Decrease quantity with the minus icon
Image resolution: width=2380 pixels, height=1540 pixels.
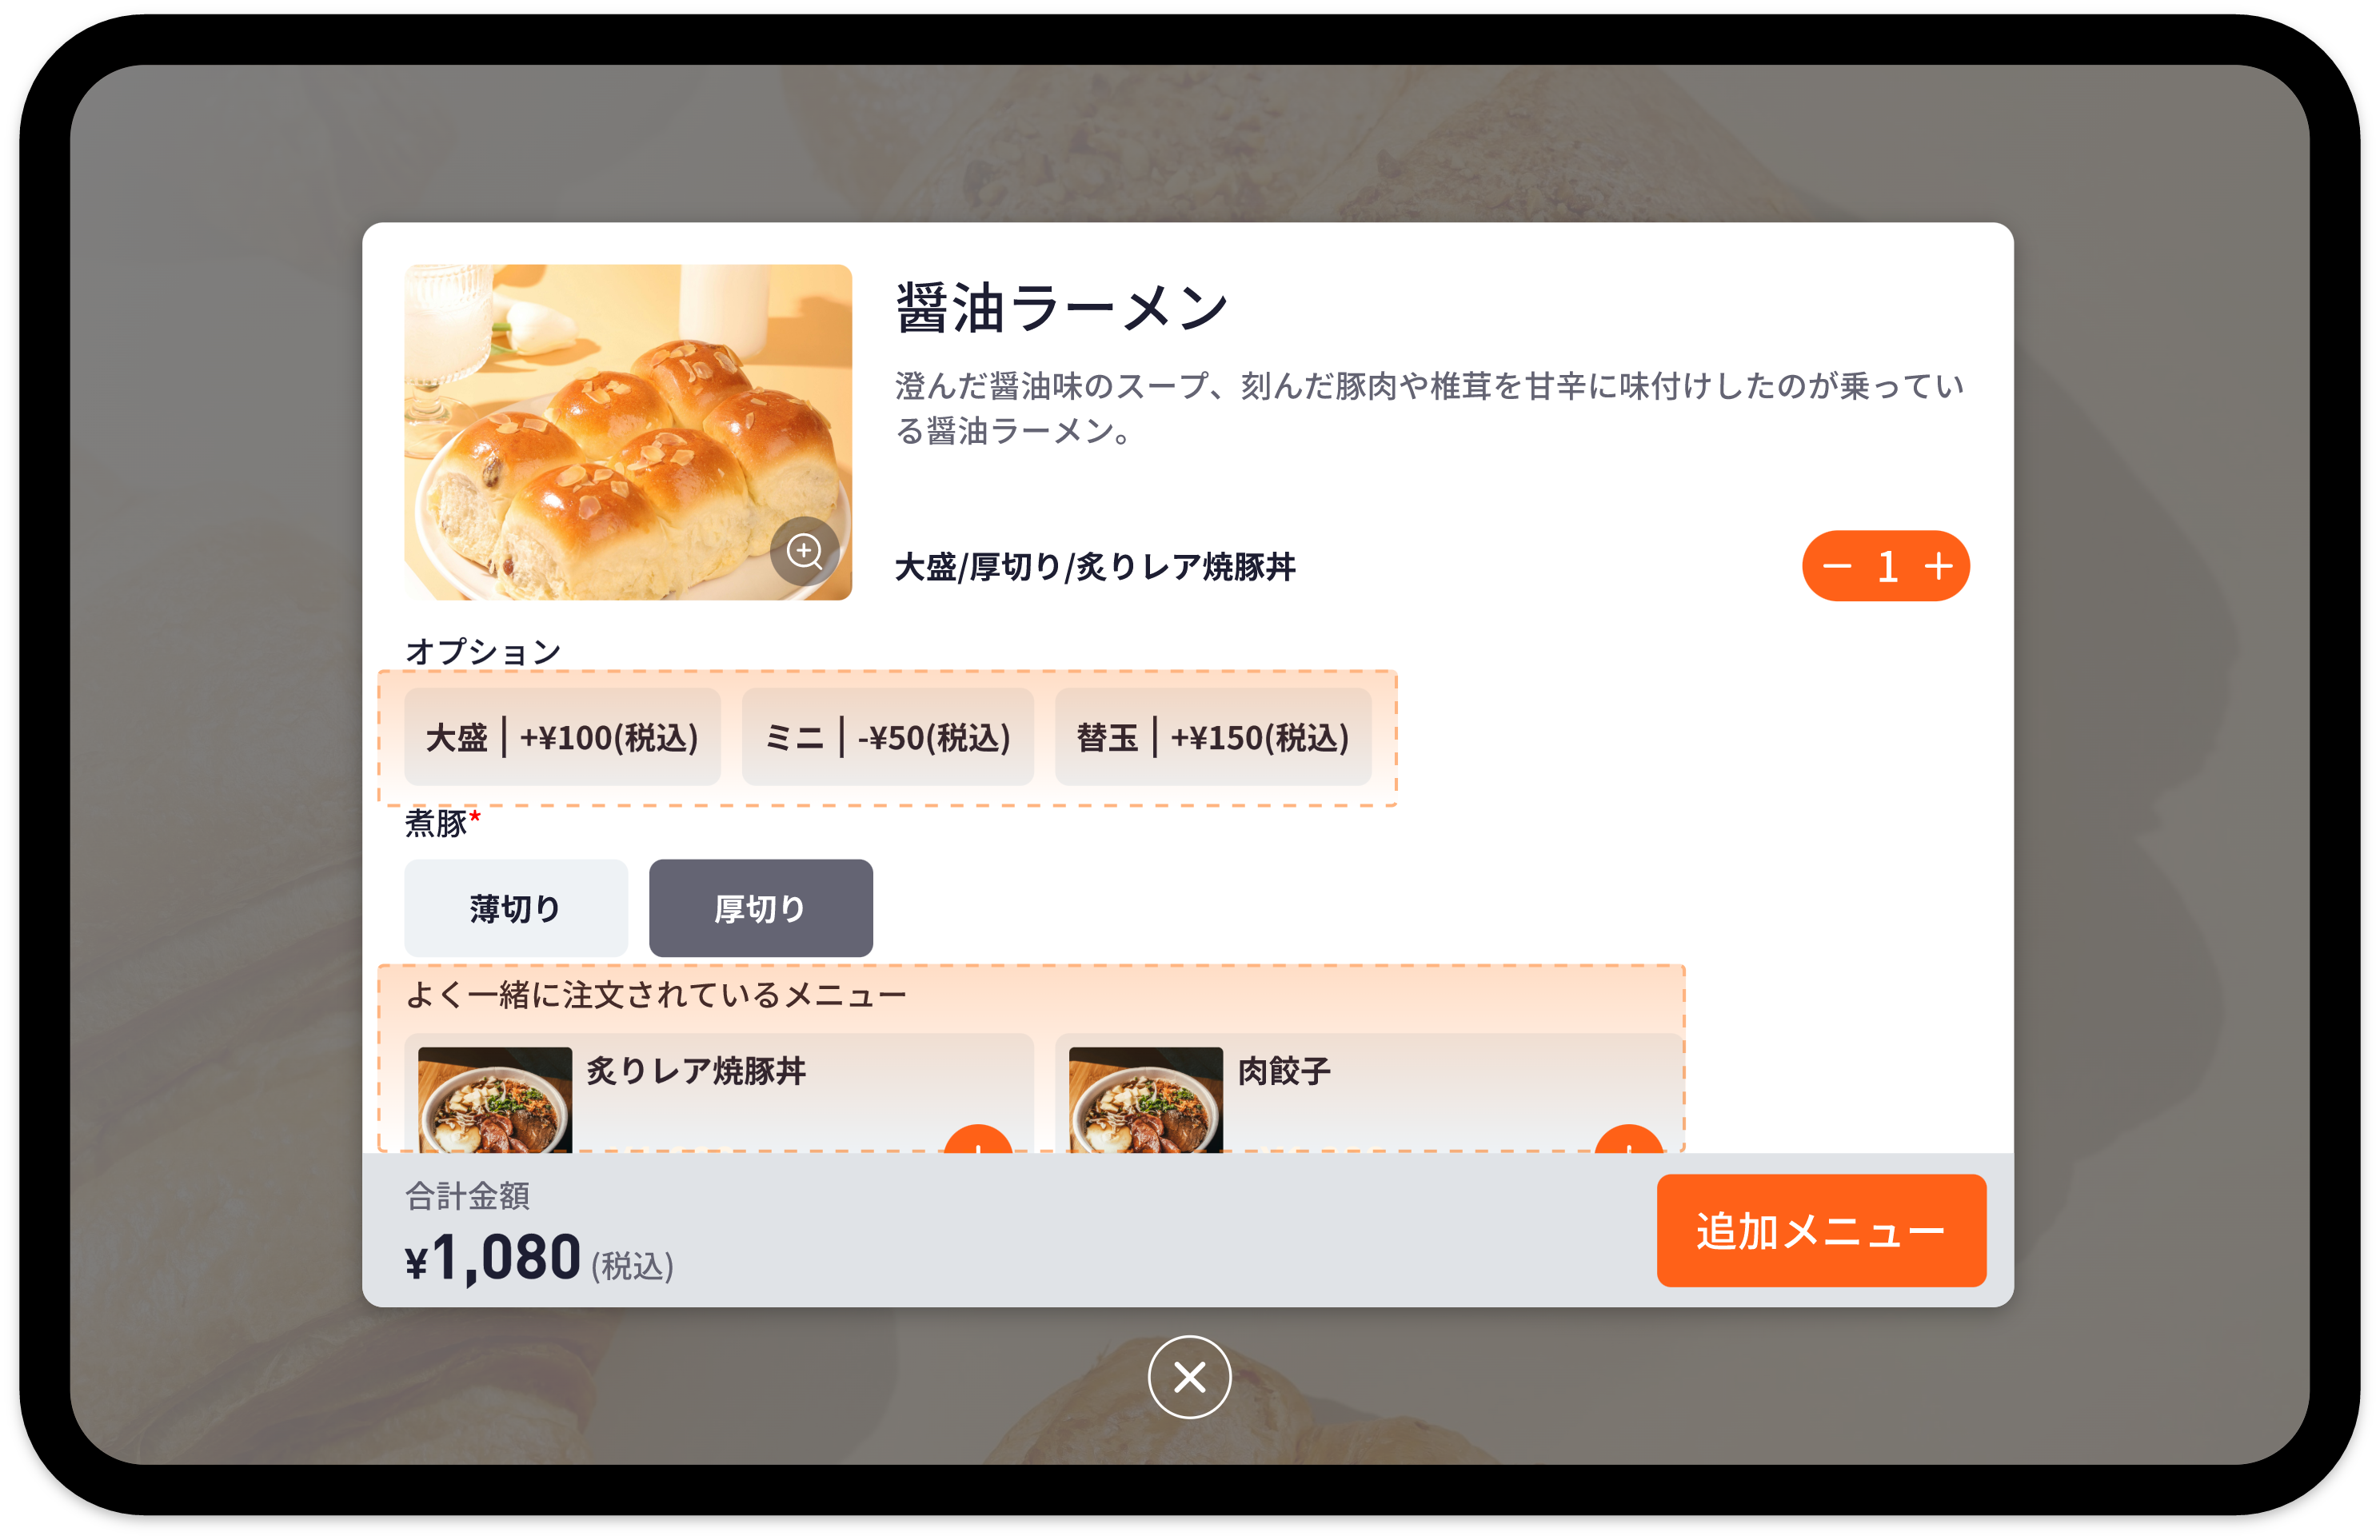[1836, 566]
